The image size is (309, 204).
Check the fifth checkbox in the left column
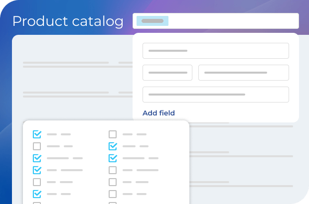click(37, 182)
